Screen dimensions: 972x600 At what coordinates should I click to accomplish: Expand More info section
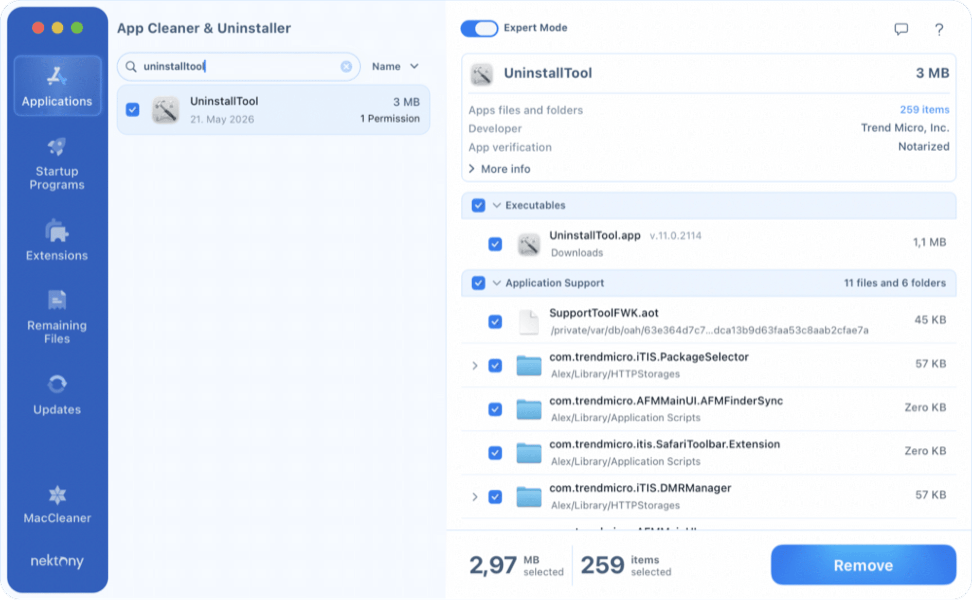click(500, 169)
